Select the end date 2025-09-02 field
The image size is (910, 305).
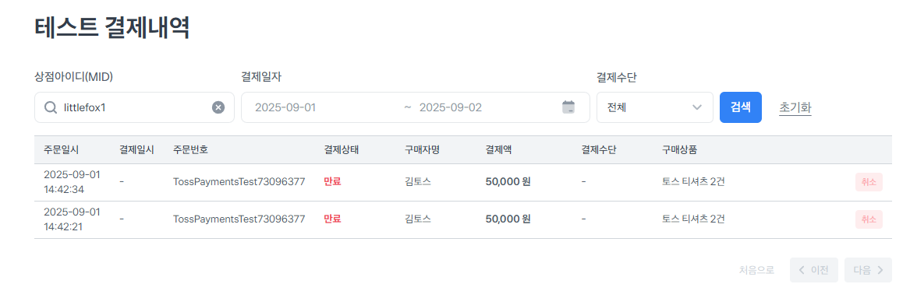[451, 107]
